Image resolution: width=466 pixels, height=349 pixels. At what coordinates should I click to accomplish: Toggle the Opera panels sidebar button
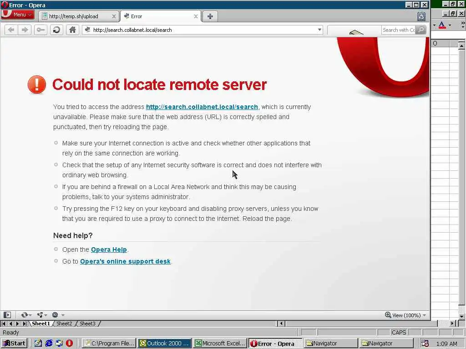pyautogui.click(x=7, y=315)
